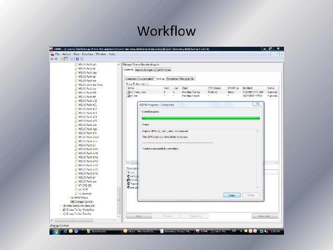
Task: Click the Sites node icon in tree
Action: click(64, 206)
